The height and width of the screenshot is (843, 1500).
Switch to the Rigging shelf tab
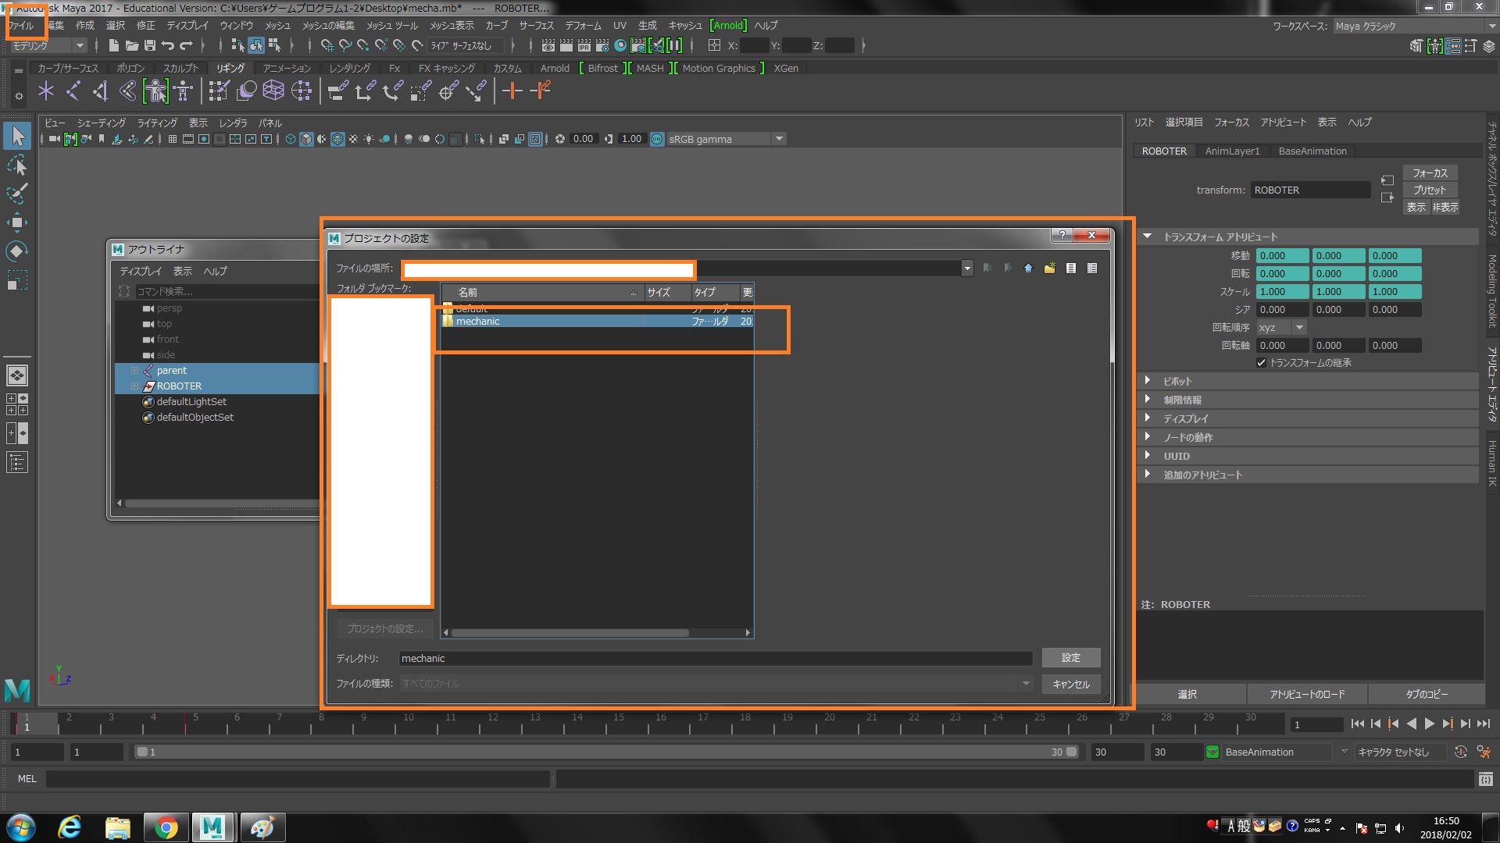point(230,69)
